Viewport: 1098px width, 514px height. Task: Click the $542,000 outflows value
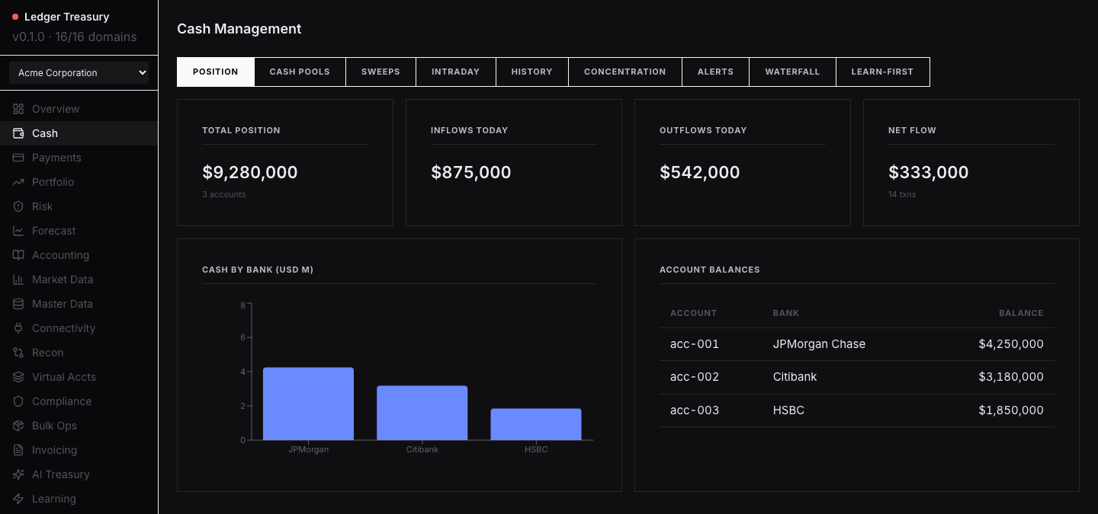(x=700, y=173)
